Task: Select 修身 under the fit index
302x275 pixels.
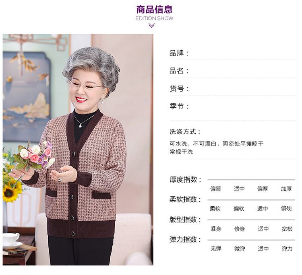Action: coord(240,229)
